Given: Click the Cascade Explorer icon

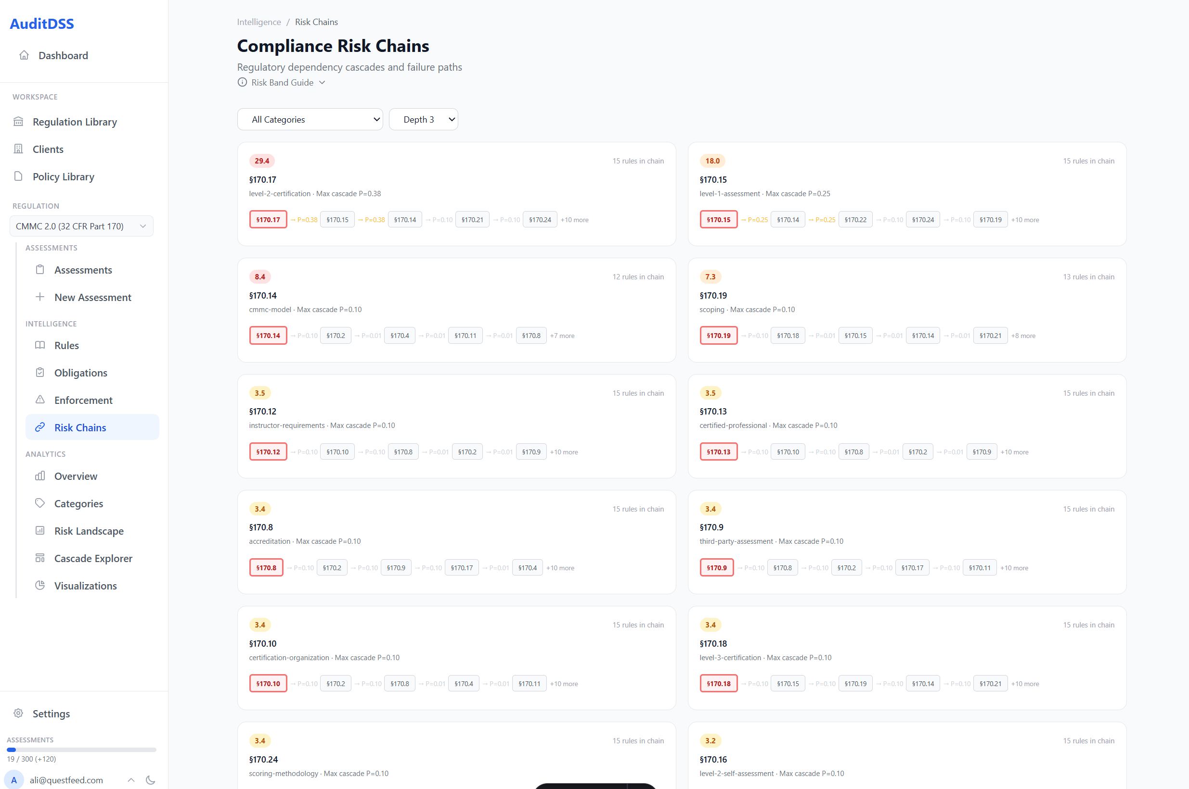Looking at the screenshot, I should pos(40,558).
